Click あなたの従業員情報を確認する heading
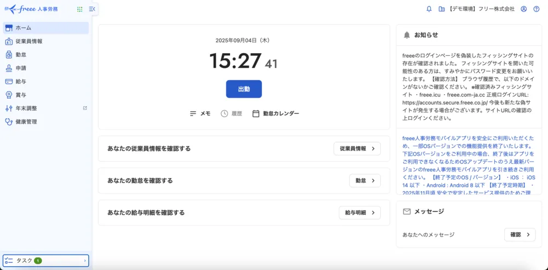 [x=149, y=149]
